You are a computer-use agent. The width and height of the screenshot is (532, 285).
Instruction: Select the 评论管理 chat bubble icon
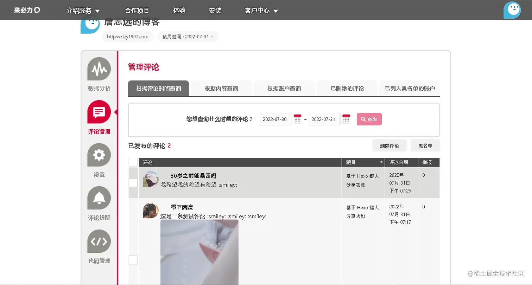[x=99, y=112]
